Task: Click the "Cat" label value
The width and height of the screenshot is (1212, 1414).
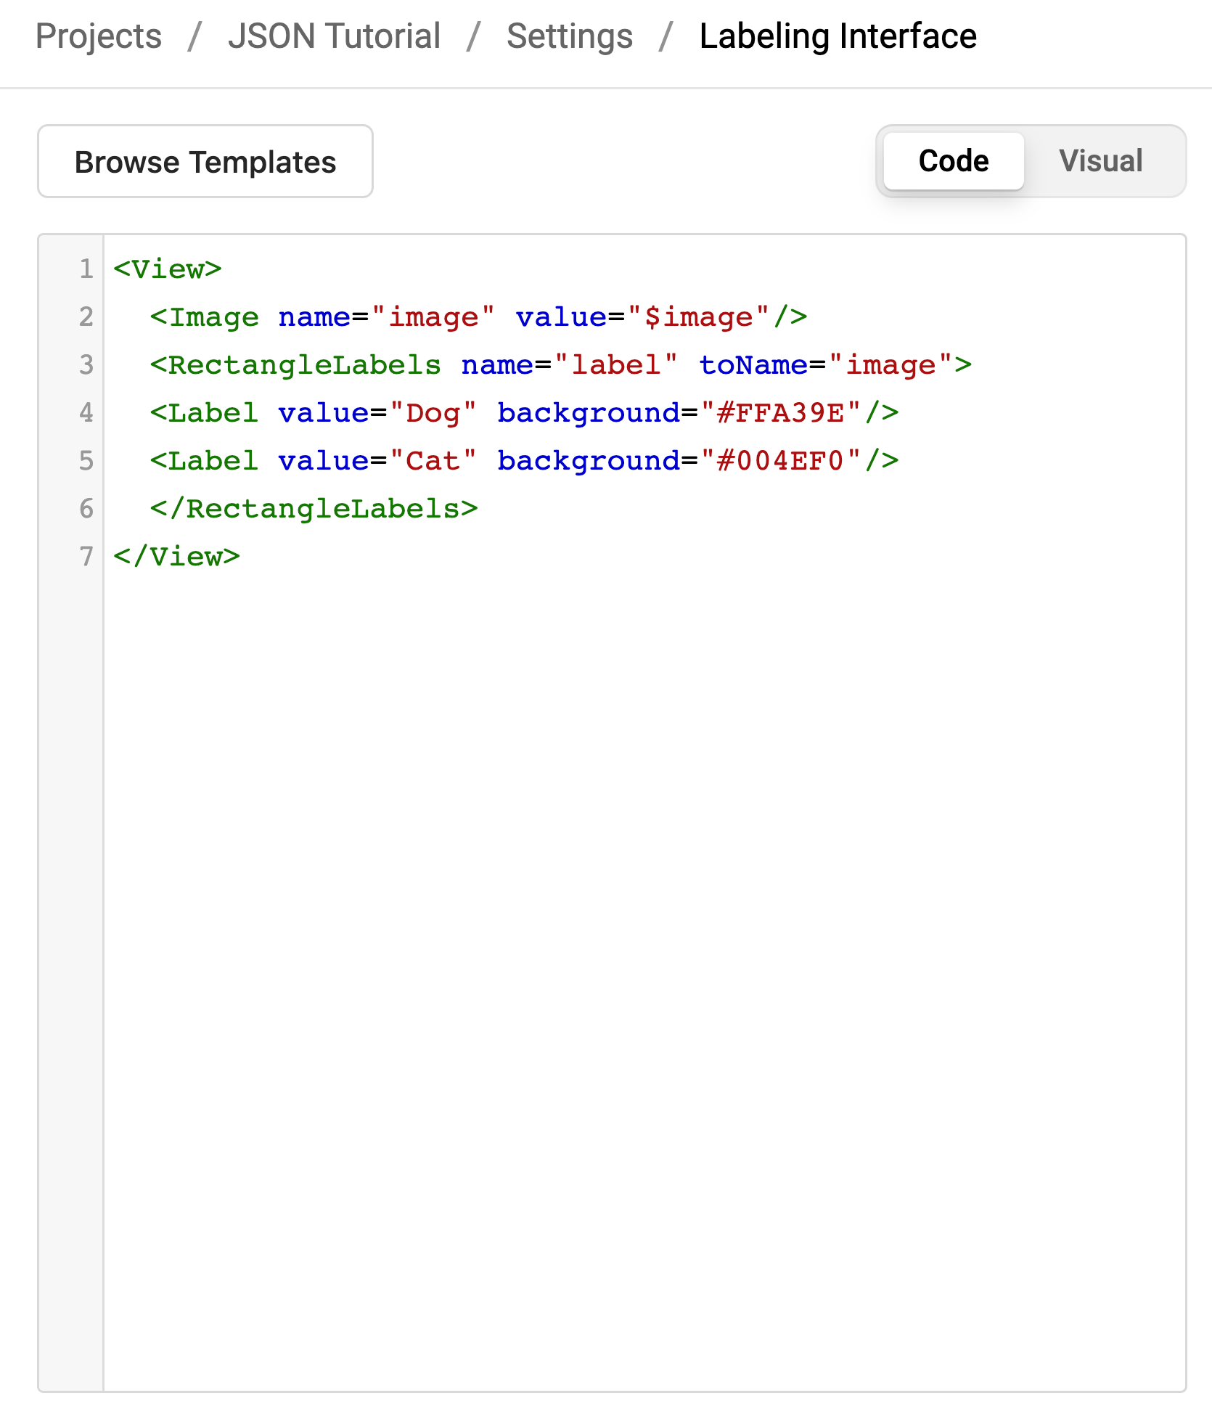Action: click(433, 461)
